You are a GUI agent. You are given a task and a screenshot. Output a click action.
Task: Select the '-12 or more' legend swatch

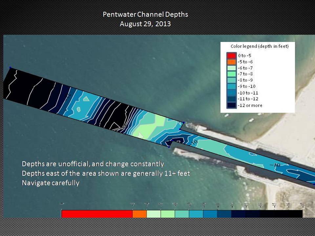coord(231,105)
